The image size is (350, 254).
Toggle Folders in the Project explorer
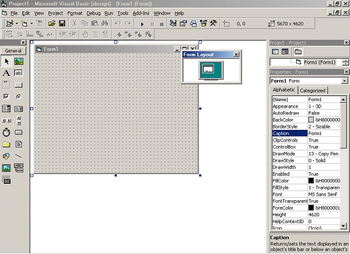point(298,51)
